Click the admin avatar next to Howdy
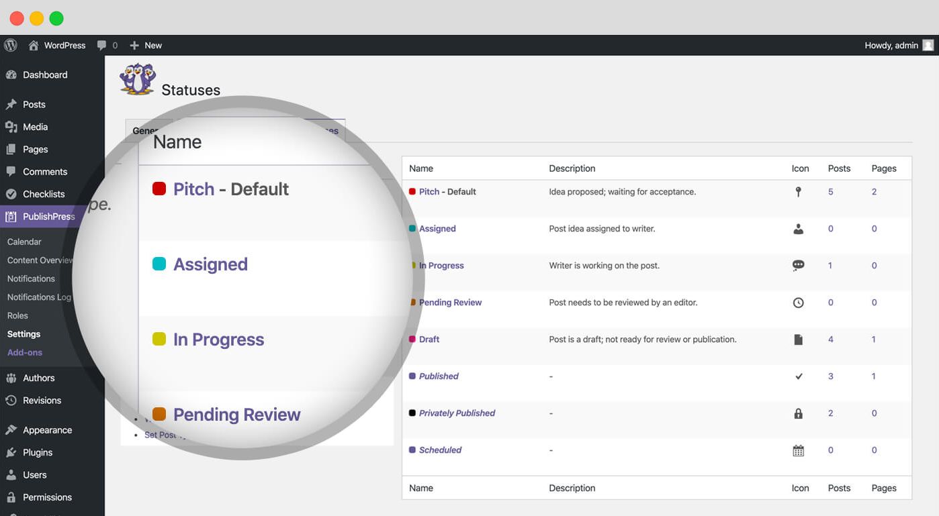This screenshot has height=516, width=939. [928, 46]
